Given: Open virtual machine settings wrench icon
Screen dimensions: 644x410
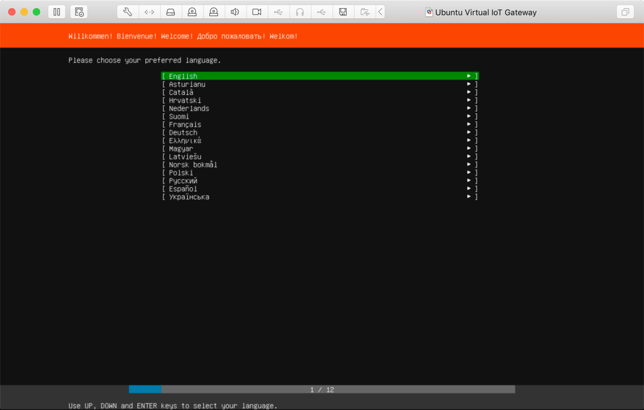Looking at the screenshot, I should coord(127,12).
